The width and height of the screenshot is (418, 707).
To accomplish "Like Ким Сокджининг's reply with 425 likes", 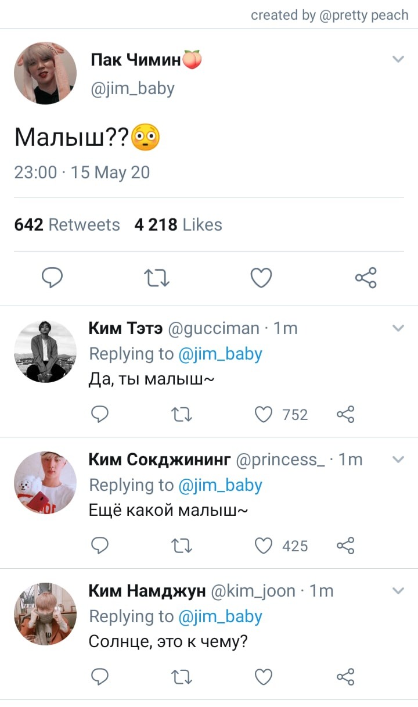I will click(264, 545).
